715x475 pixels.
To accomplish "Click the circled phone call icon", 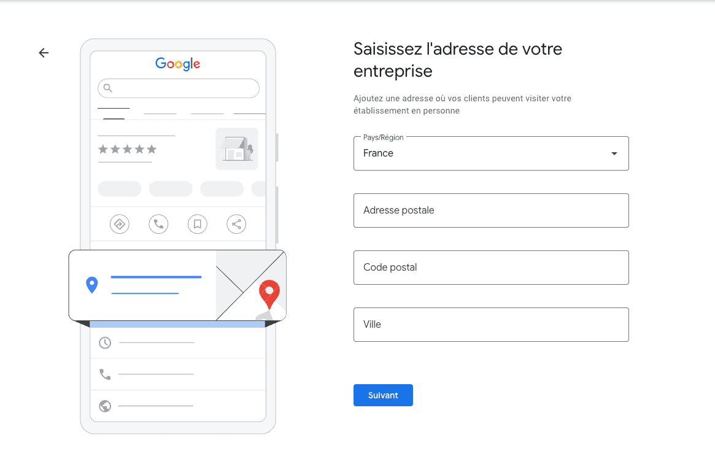I will coord(158,224).
